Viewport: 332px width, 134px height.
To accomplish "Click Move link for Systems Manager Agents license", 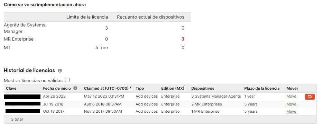I will (x=291, y=96).
